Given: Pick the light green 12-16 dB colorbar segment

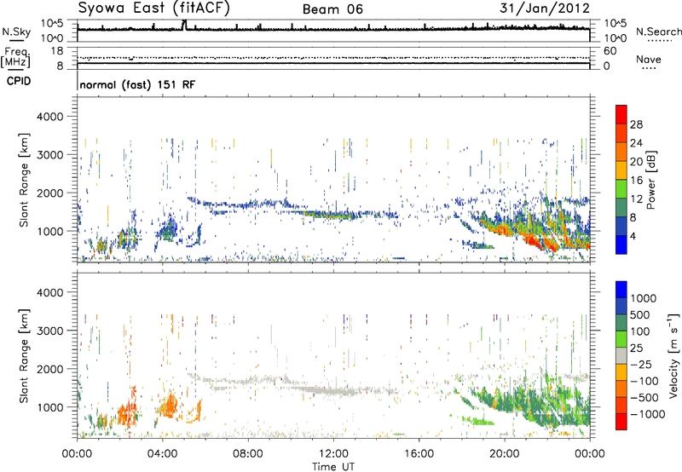Looking at the screenshot, I should (621, 189).
